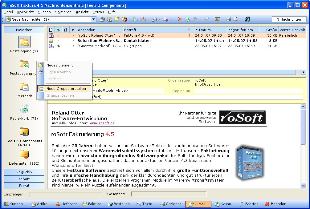Expand the vb@rchiv sidebar group
This screenshot has height=209, width=310.
point(24,172)
